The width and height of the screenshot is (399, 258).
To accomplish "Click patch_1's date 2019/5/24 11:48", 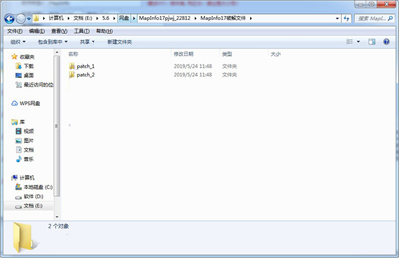I will tap(193, 66).
